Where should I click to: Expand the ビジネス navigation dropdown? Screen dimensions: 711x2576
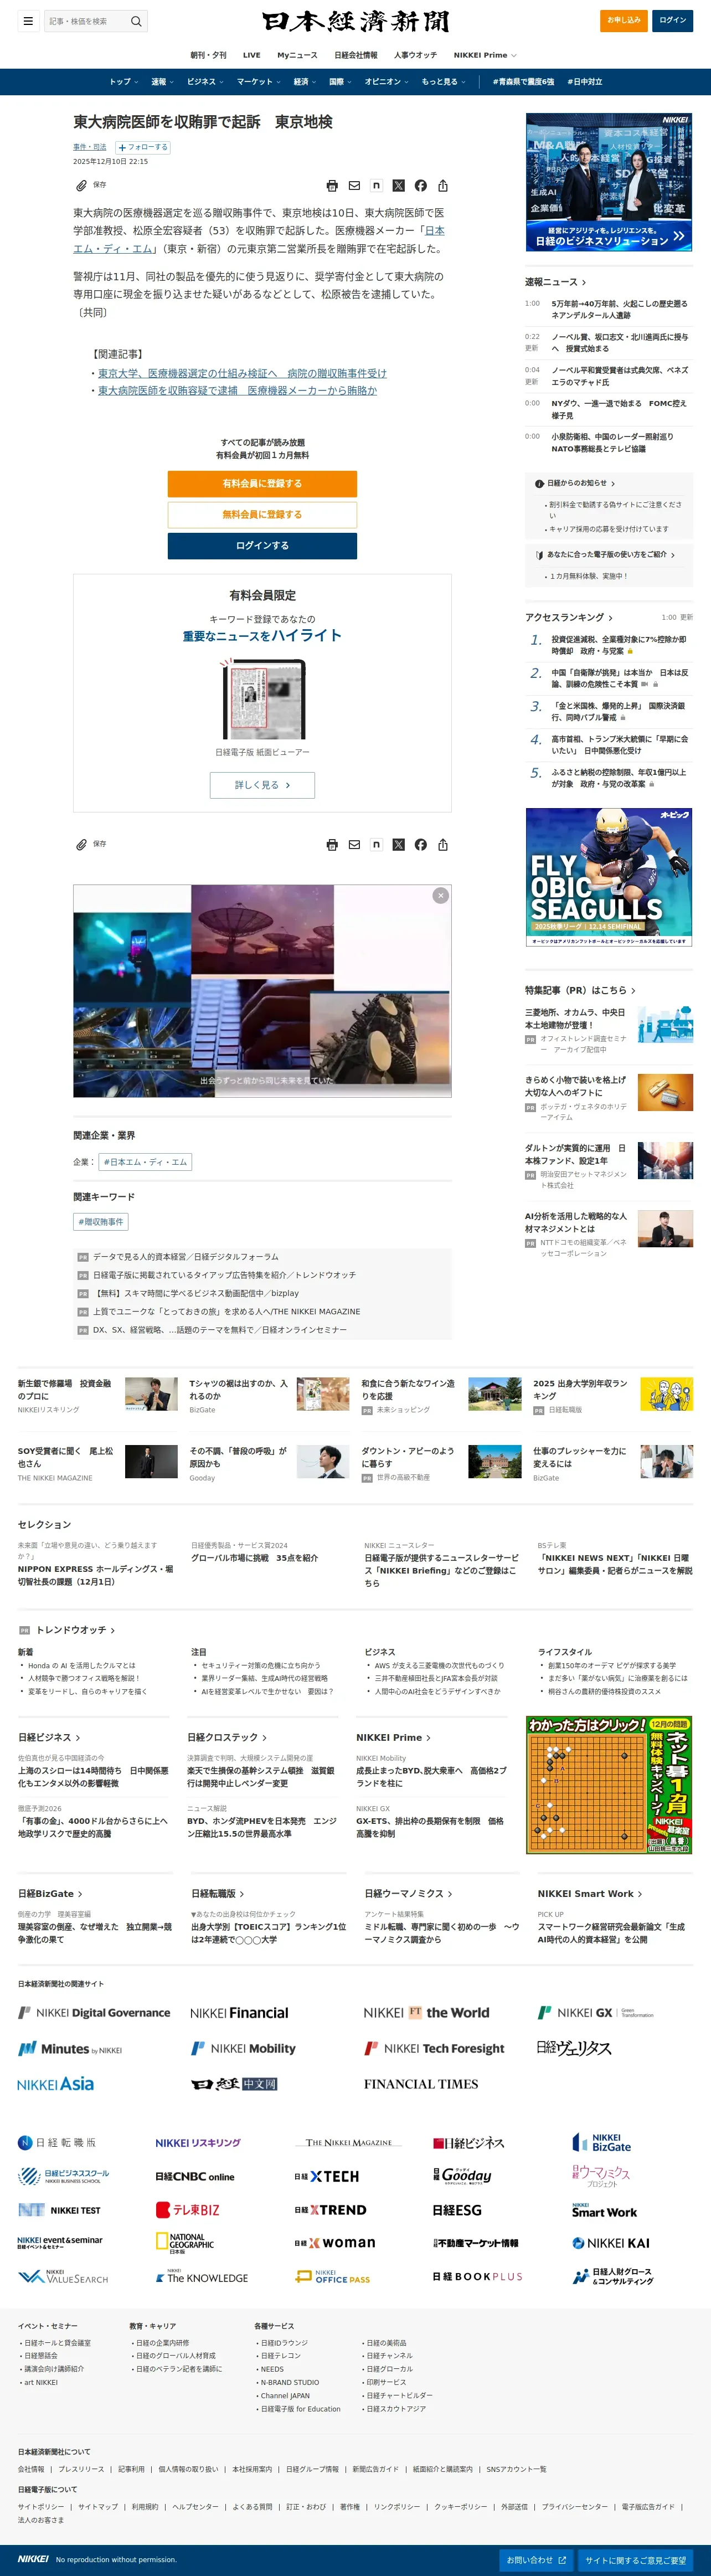(x=205, y=82)
